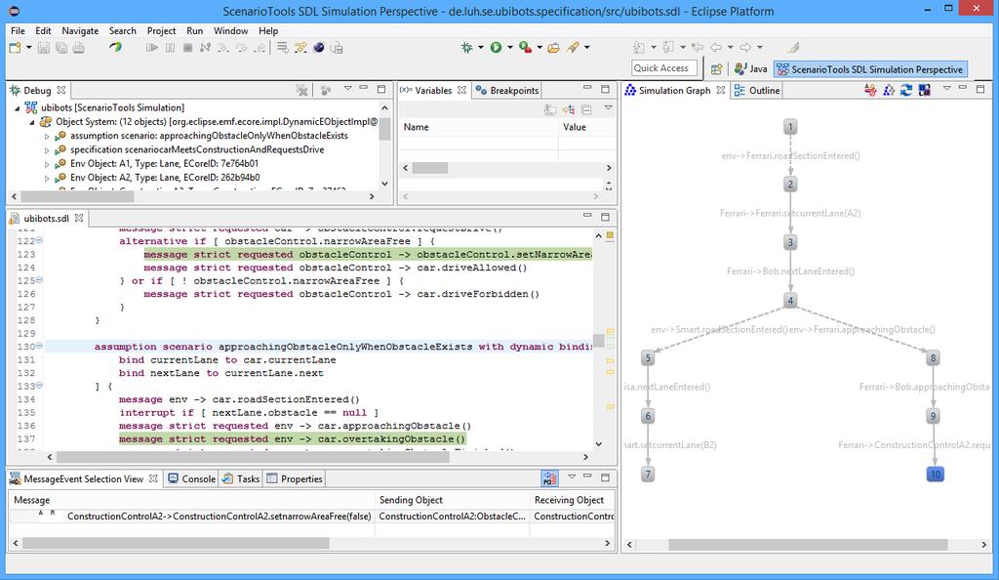This screenshot has width=999, height=580.
Task: Open the Window menu
Action: (230, 30)
